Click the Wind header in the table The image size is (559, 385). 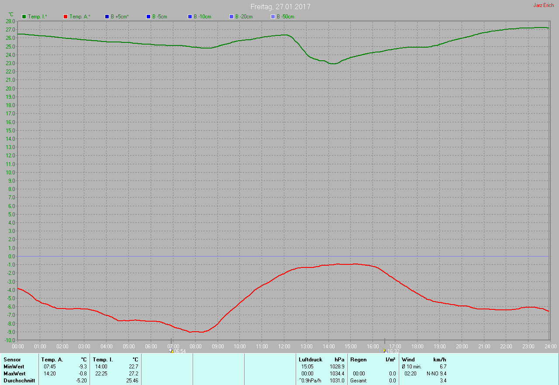(408, 360)
